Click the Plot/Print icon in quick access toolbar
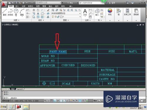This screenshot has height=110, width=147. [23, 3]
